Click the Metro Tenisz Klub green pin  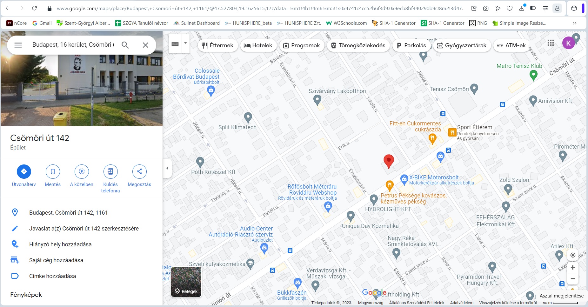click(x=534, y=75)
